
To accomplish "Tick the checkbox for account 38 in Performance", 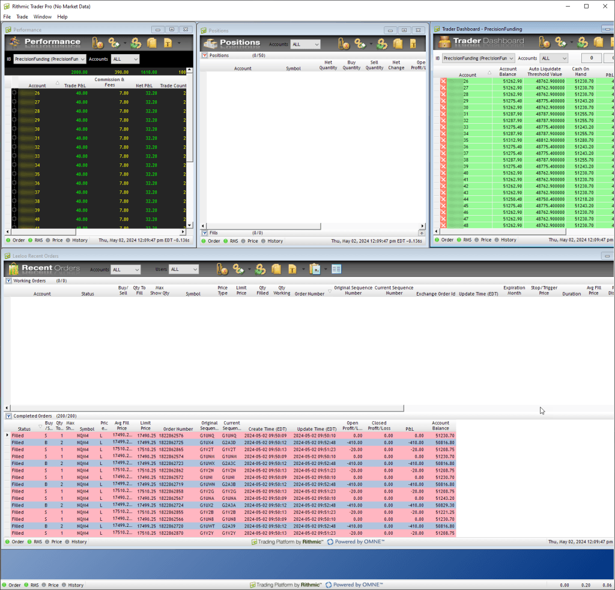I will pos(14,201).
